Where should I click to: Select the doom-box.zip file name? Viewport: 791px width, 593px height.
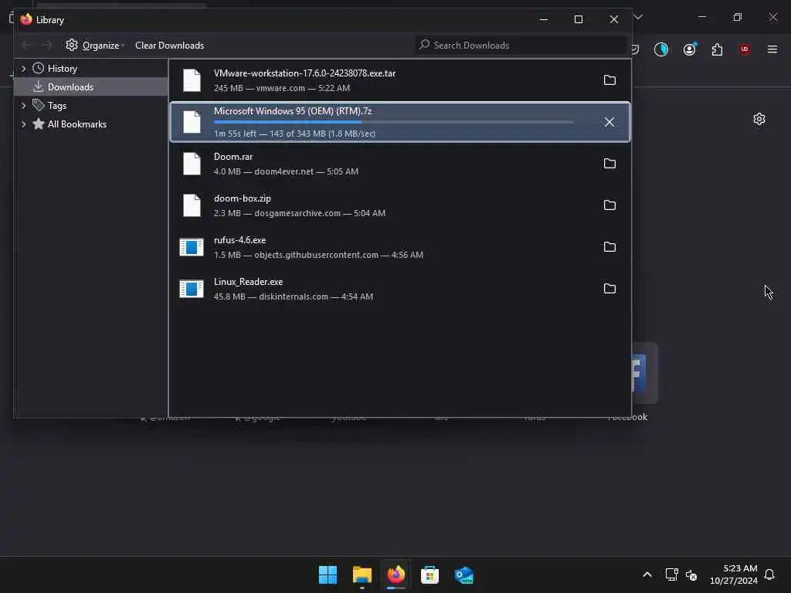242,198
